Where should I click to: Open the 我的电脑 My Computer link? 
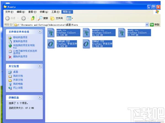click(18, 84)
